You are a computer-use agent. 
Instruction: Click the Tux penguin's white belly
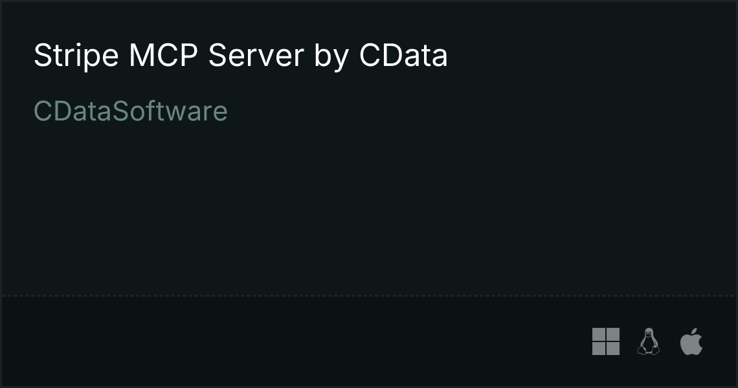(x=649, y=345)
